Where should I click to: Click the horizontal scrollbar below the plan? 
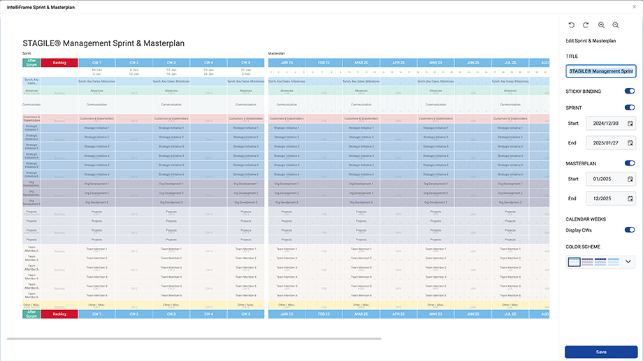[x=194, y=339]
